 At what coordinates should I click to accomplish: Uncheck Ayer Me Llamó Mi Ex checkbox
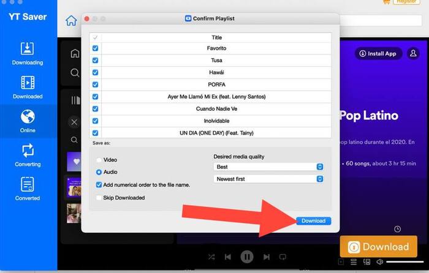[95, 97]
